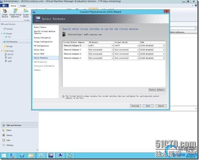The image size is (199, 160).
Task: Open the Home ribbon tab
Action: [13, 6]
